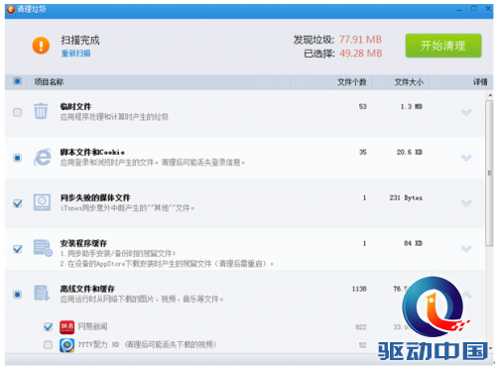
Task: Click the installer cache icon for 安装程序缓存
Action: pos(43,248)
